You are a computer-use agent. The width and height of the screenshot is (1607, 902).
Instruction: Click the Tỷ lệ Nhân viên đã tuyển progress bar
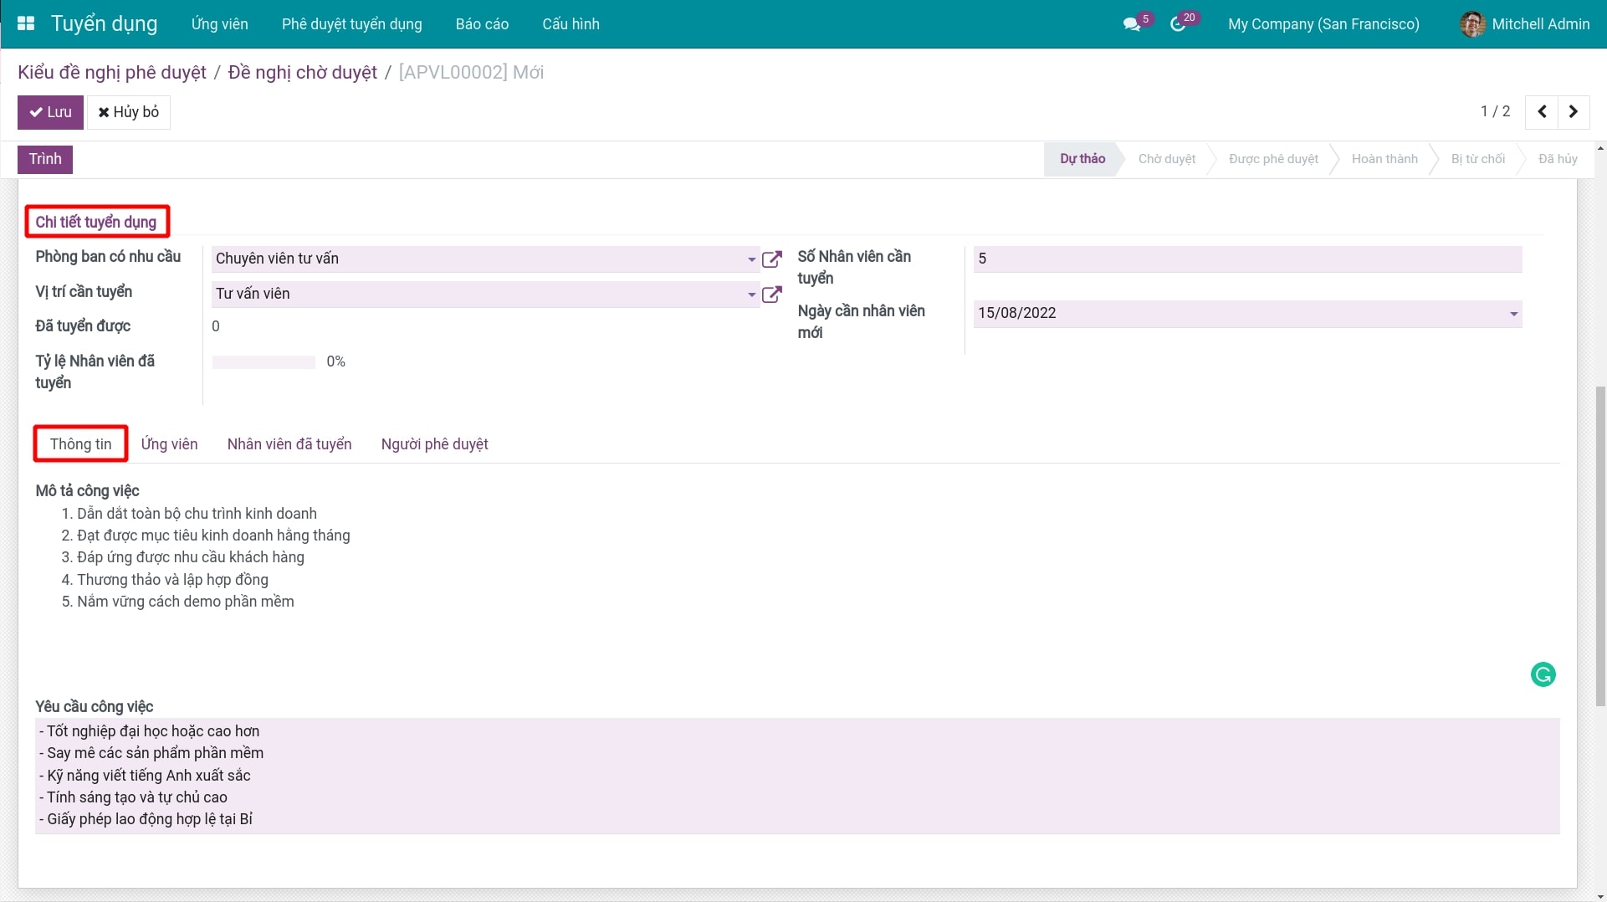(x=264, y=362)
